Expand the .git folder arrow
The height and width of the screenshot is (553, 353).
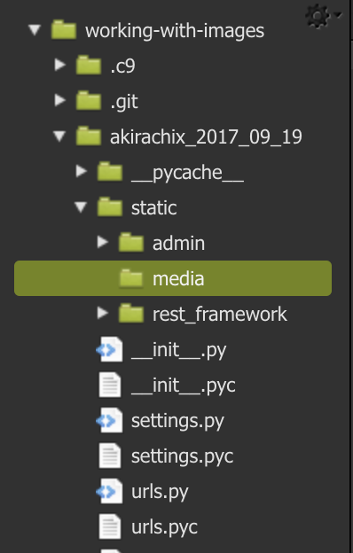coord(60,100)
